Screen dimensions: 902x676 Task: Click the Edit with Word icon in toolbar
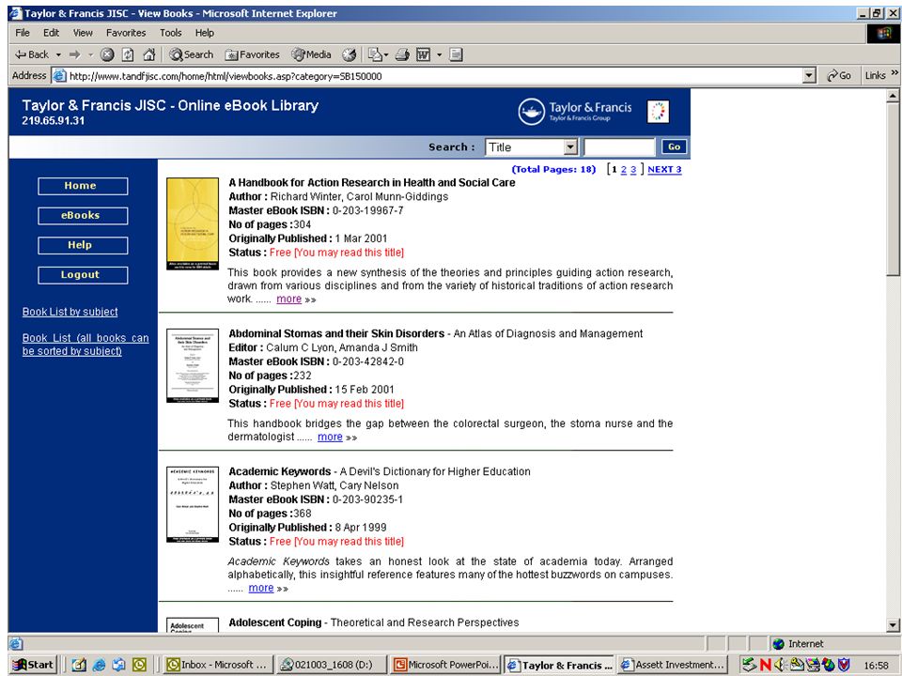pos(424,54)
